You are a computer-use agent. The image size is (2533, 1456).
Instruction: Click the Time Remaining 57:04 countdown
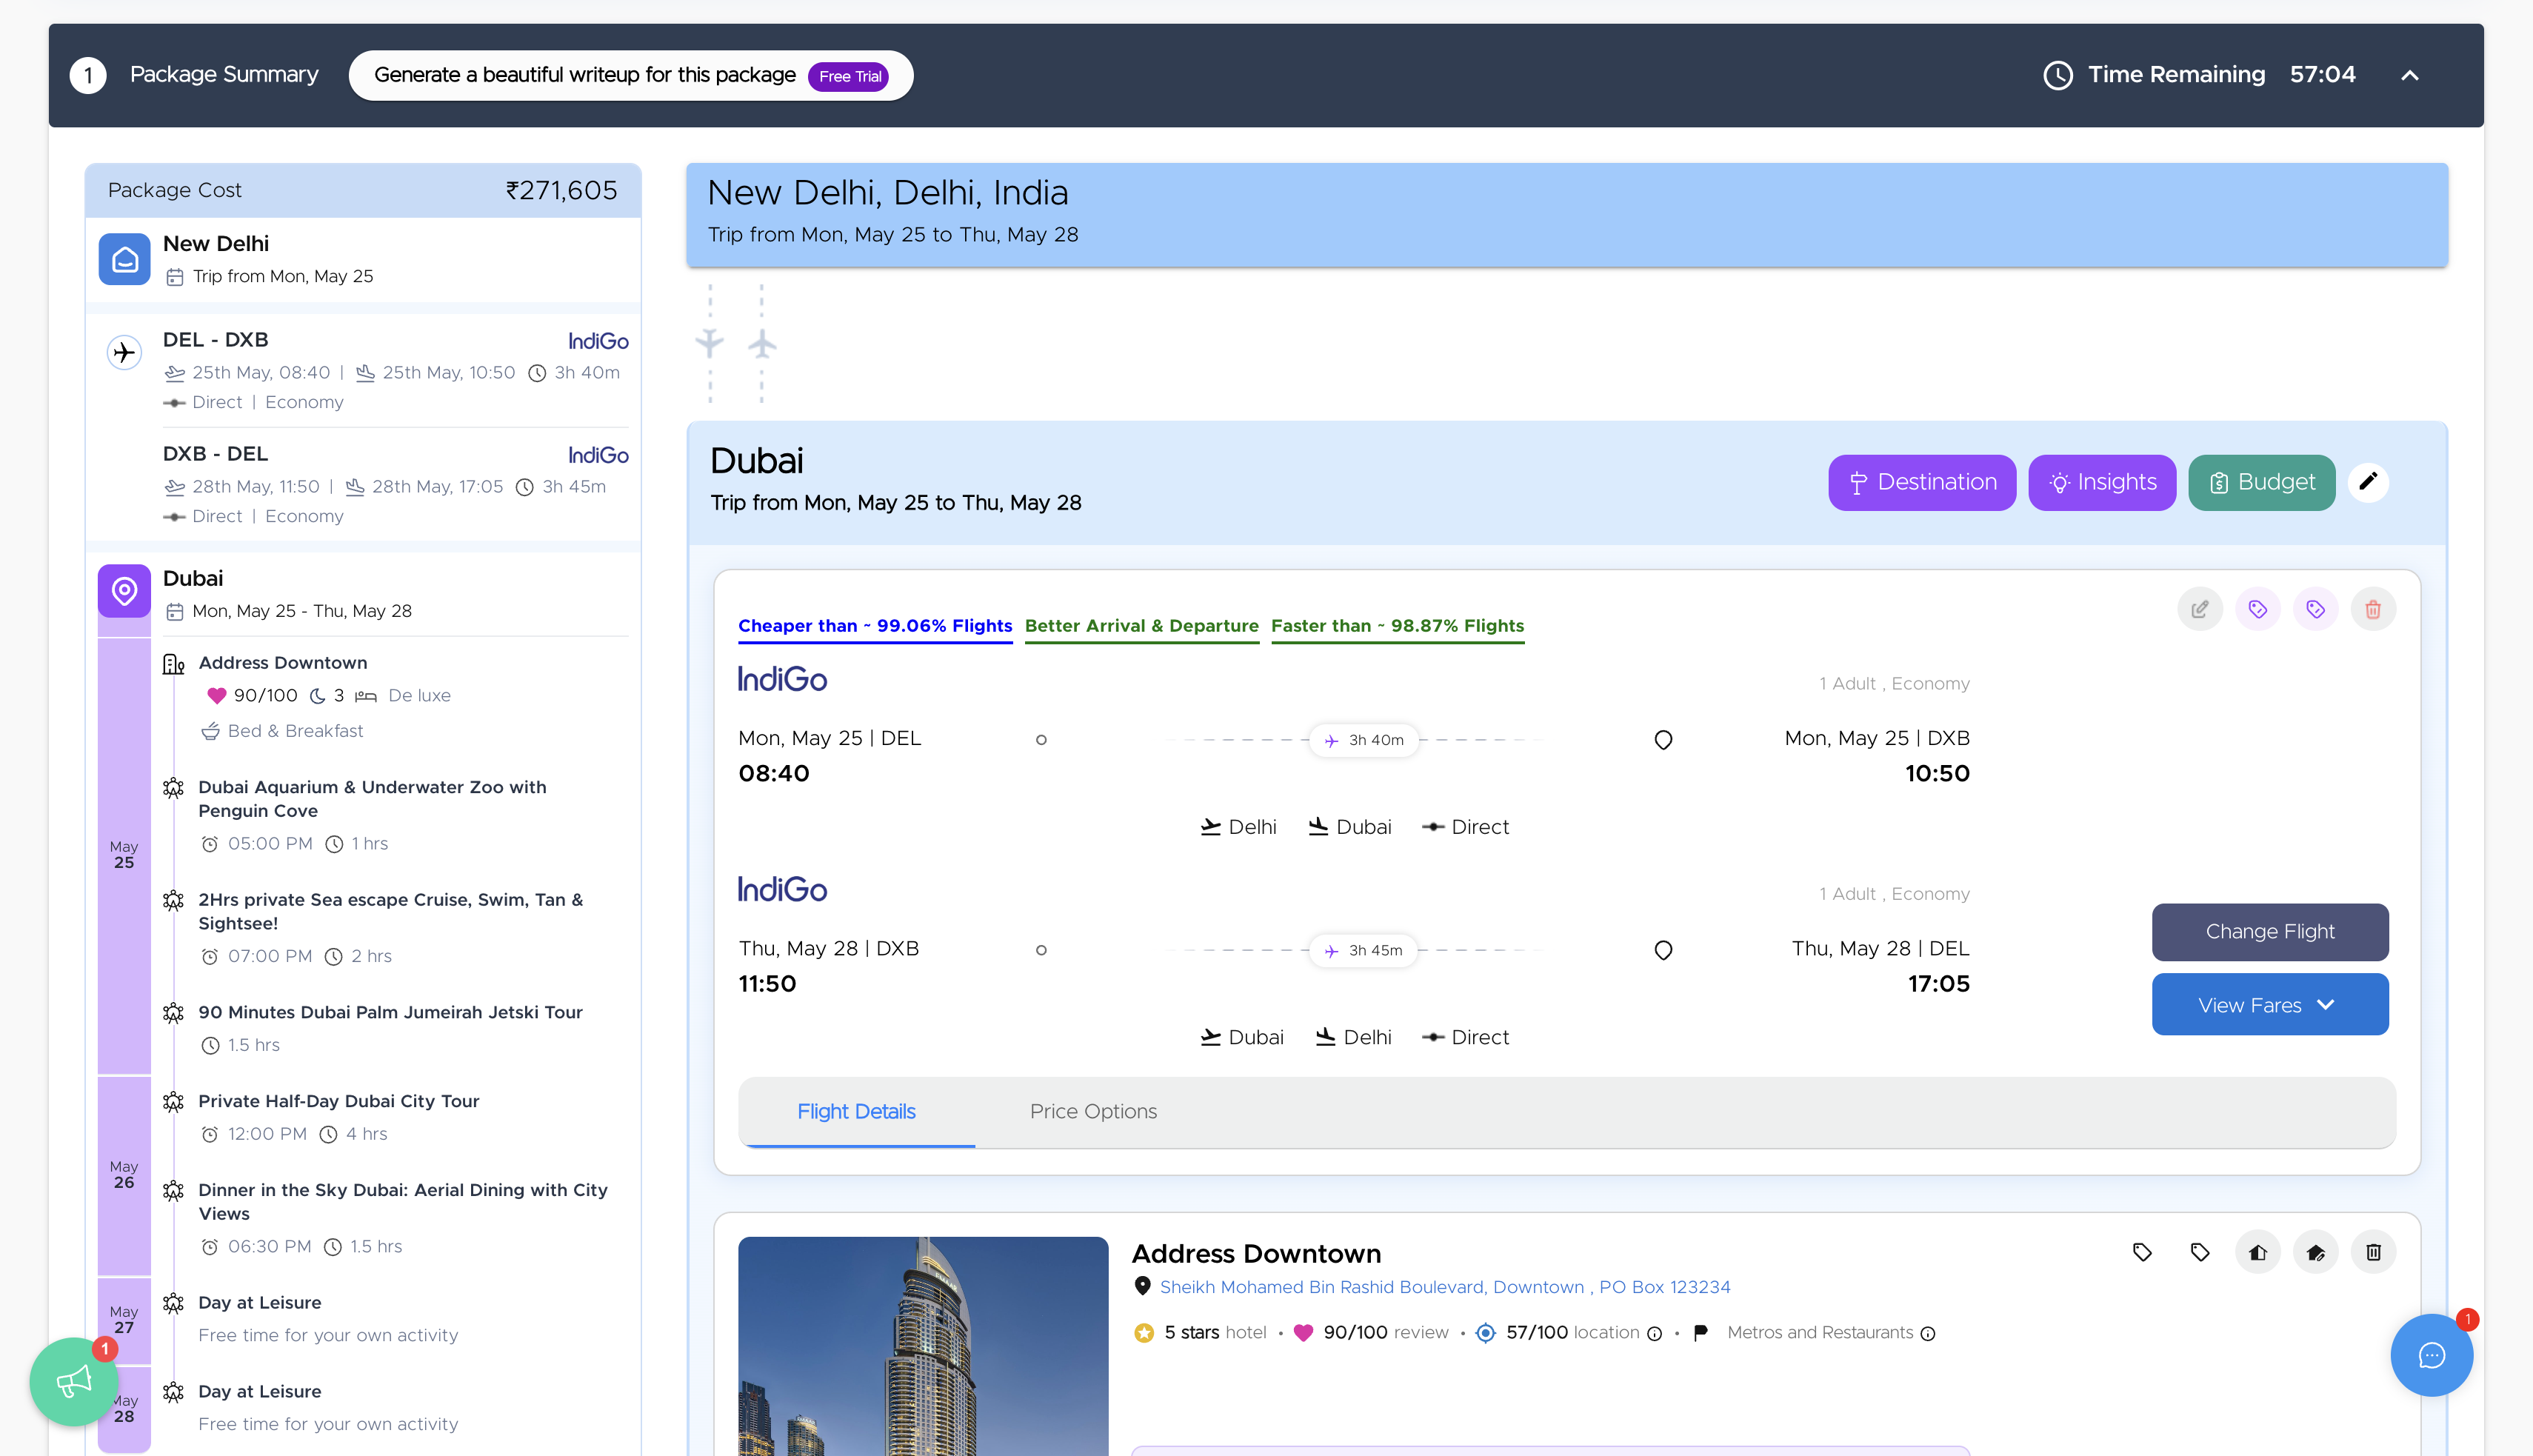(x=2322, y=75)
